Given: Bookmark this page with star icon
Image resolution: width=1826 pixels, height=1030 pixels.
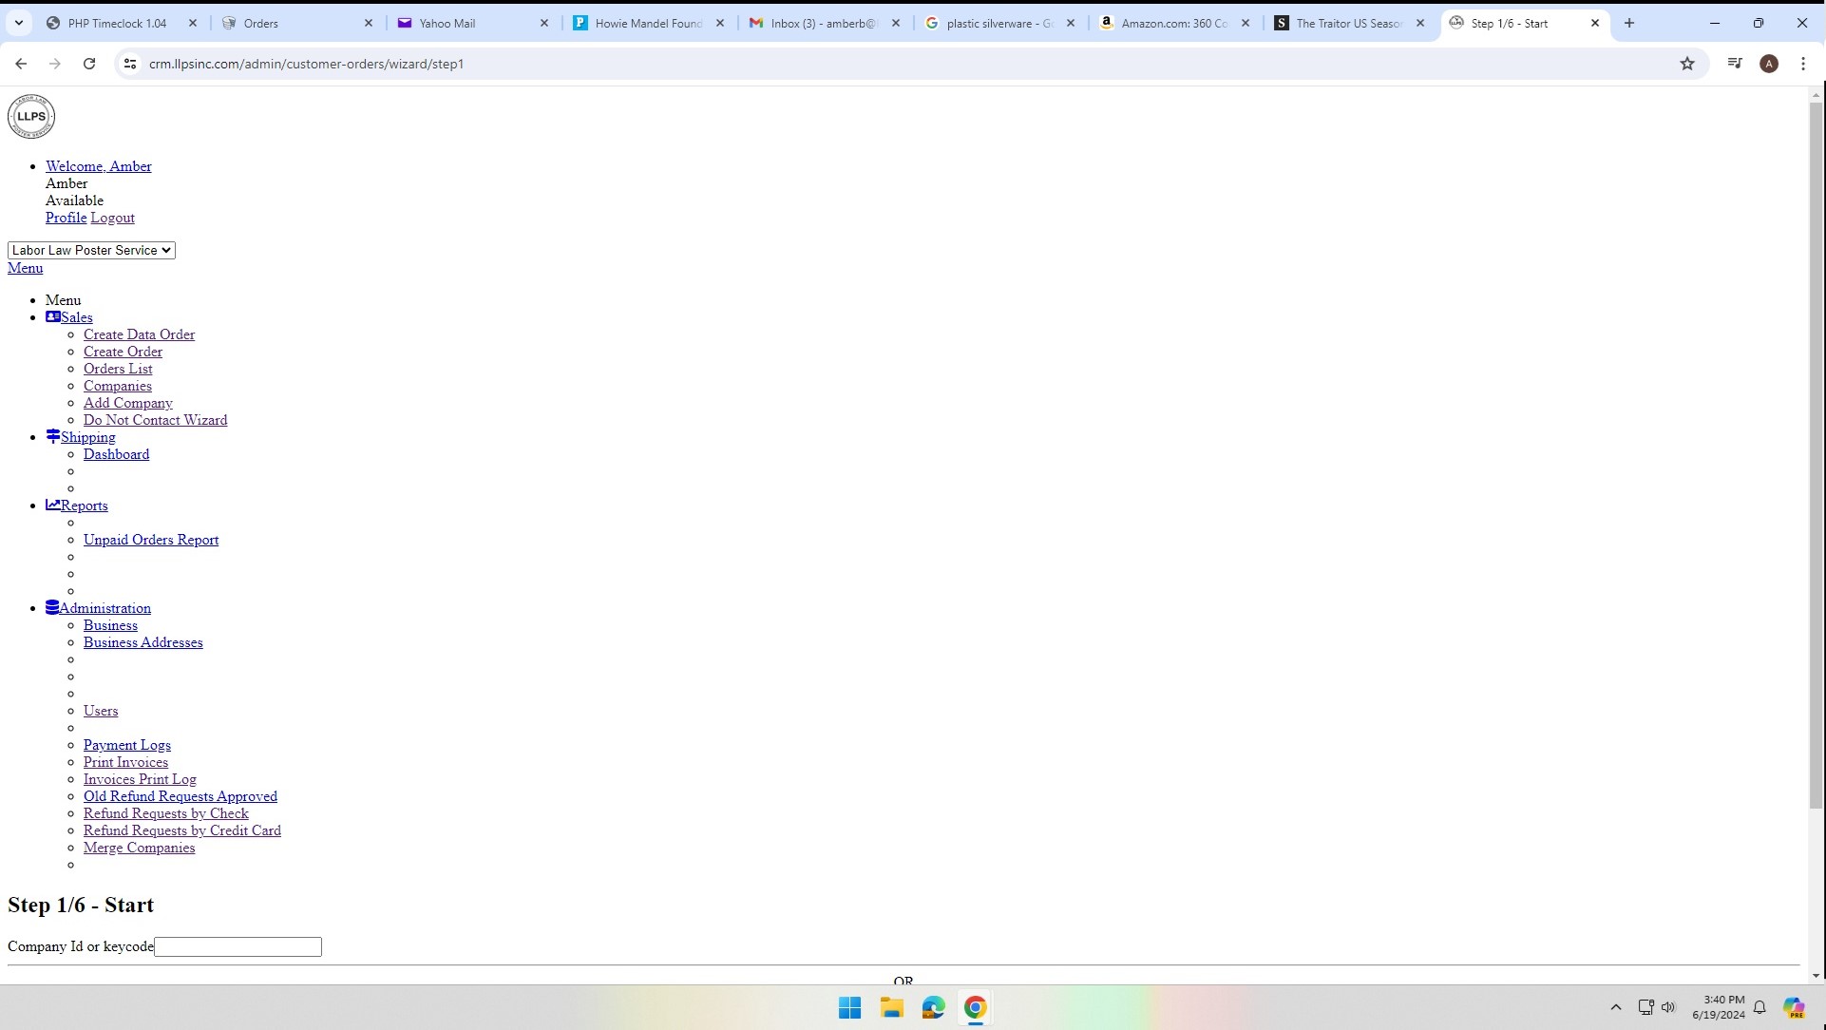Looking at the screenshot, I should (x=1686, y=64).
